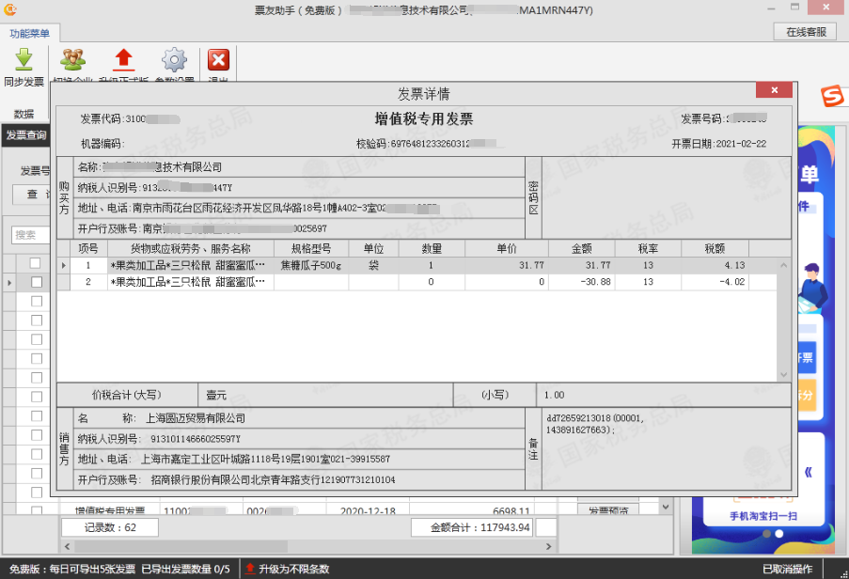Click the 同步发票 green download icon
849x579 pixels.
pyautogui.click(x=24, y=59)
